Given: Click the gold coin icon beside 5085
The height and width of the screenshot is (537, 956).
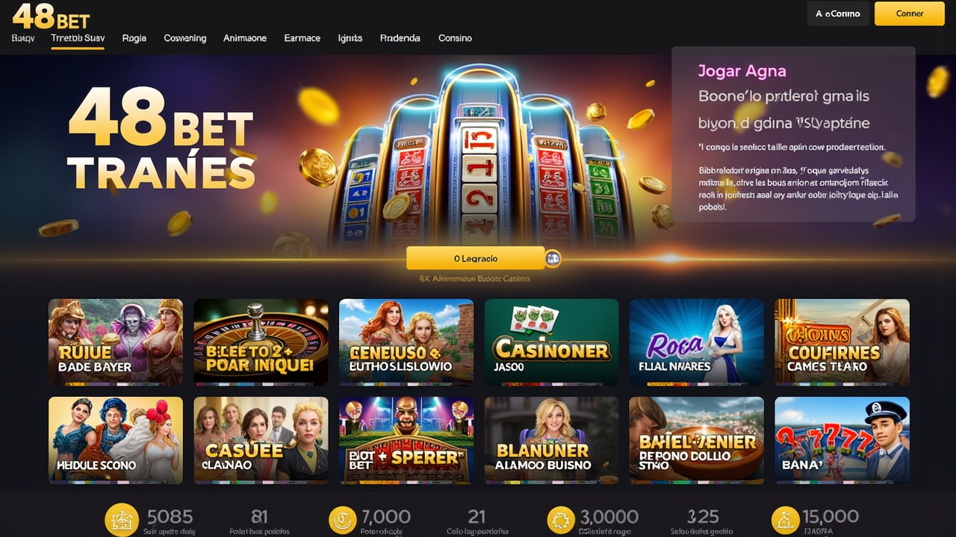Looking at the screenshot, I should [121, 520].
